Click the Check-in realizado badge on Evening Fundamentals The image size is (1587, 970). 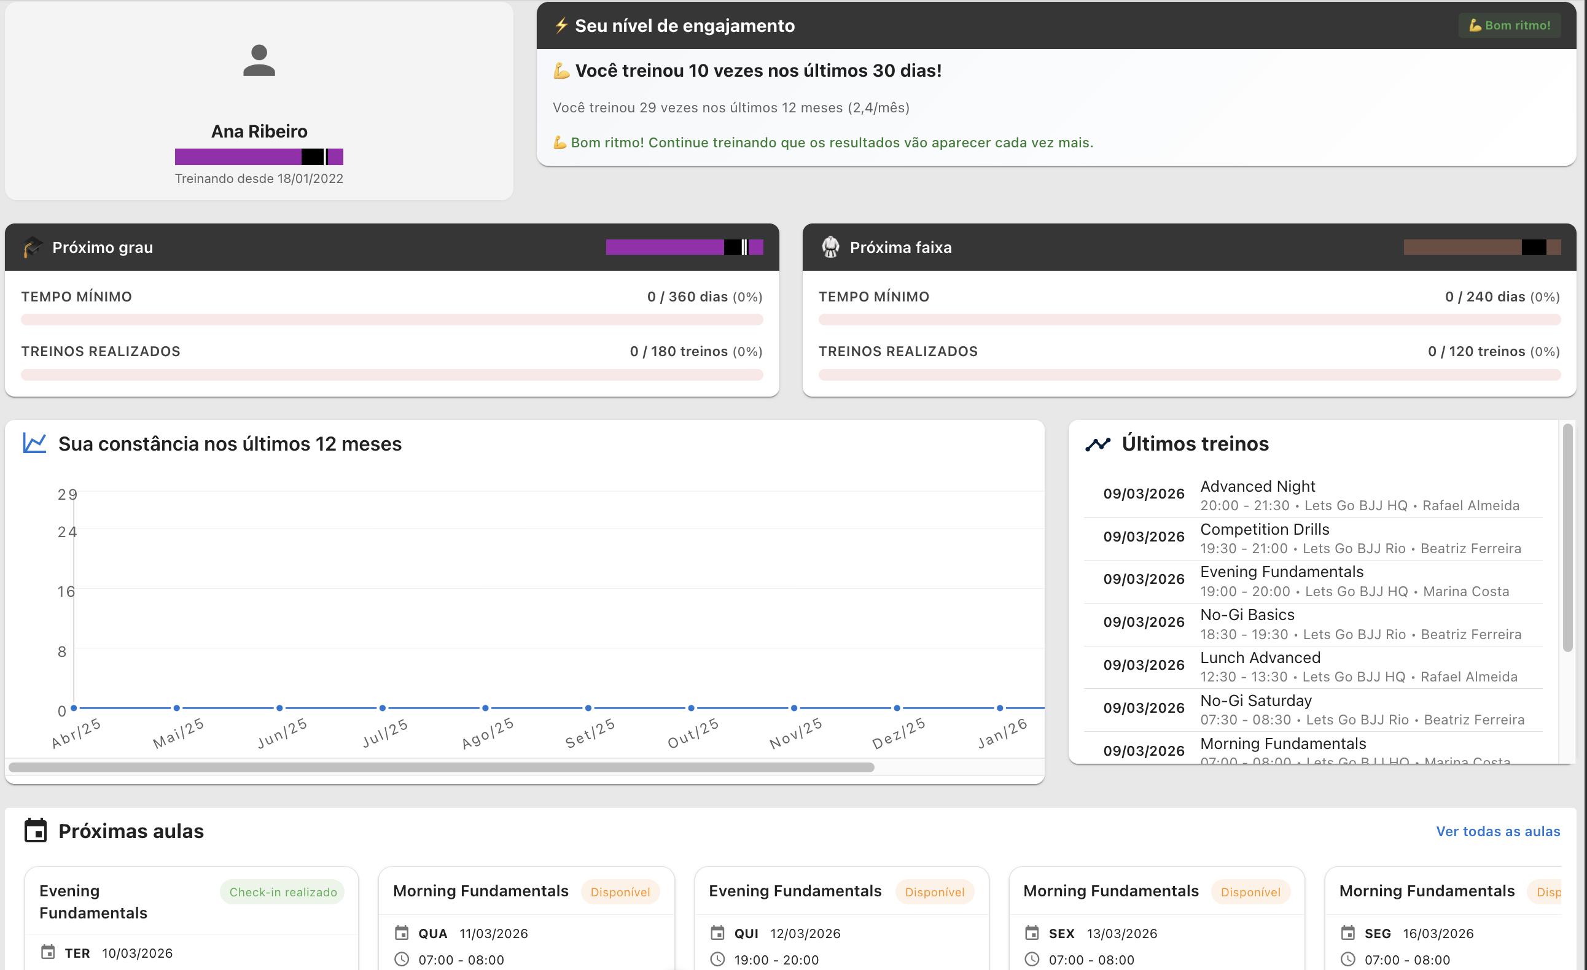[281, 891]
